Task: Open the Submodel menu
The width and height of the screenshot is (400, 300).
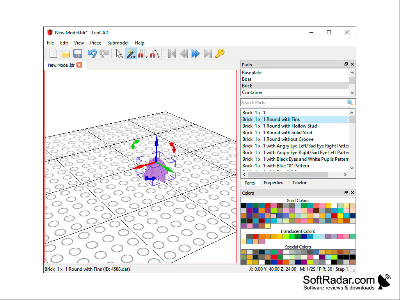Action: 117,43
